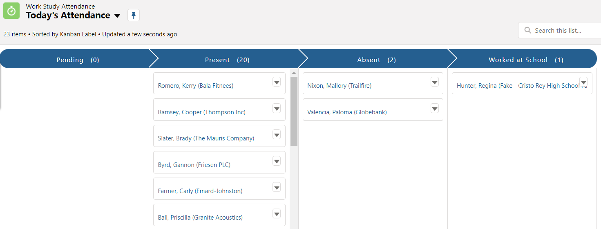Open actions menu for the Ramsey, Cooper card

(277, 109)
